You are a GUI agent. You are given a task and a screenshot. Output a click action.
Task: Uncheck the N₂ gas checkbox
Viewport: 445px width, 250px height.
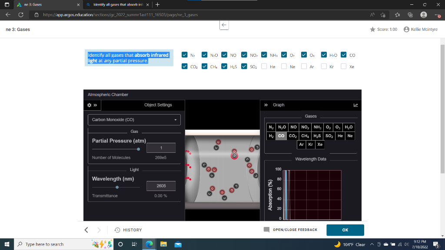[184, 55]
